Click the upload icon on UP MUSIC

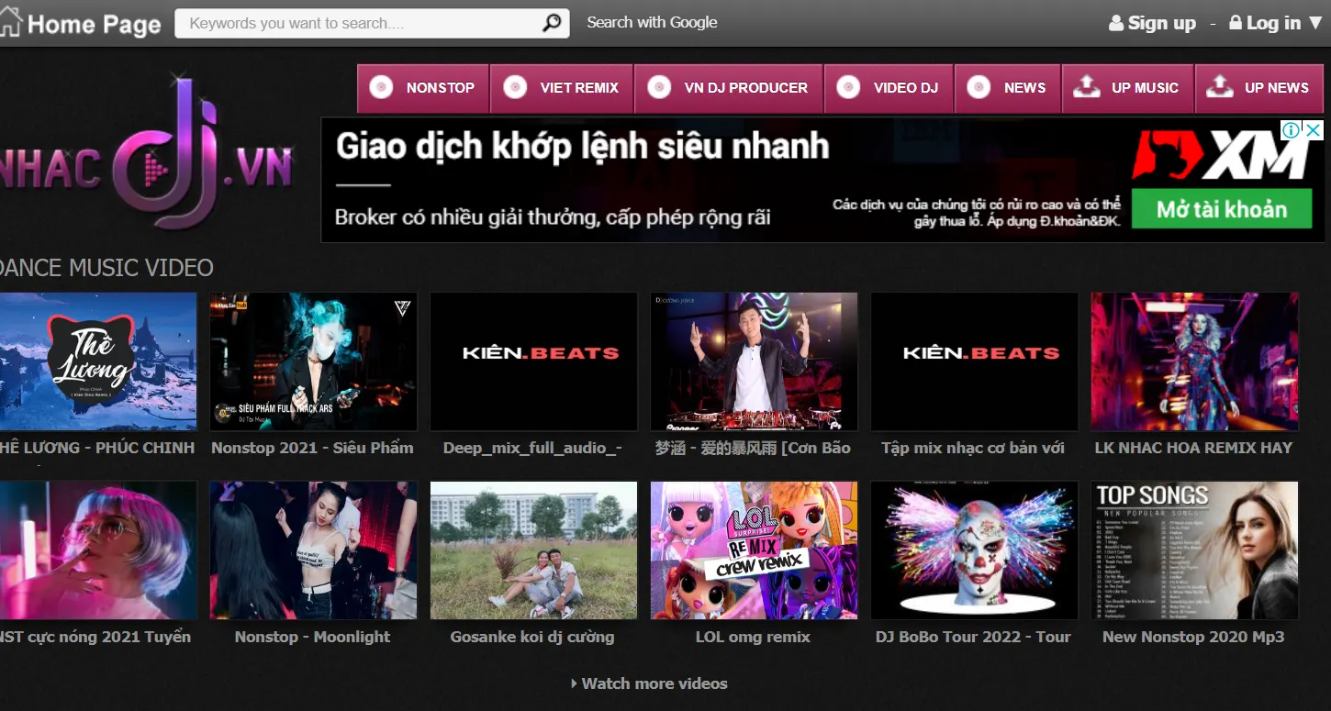(1087, 87)
